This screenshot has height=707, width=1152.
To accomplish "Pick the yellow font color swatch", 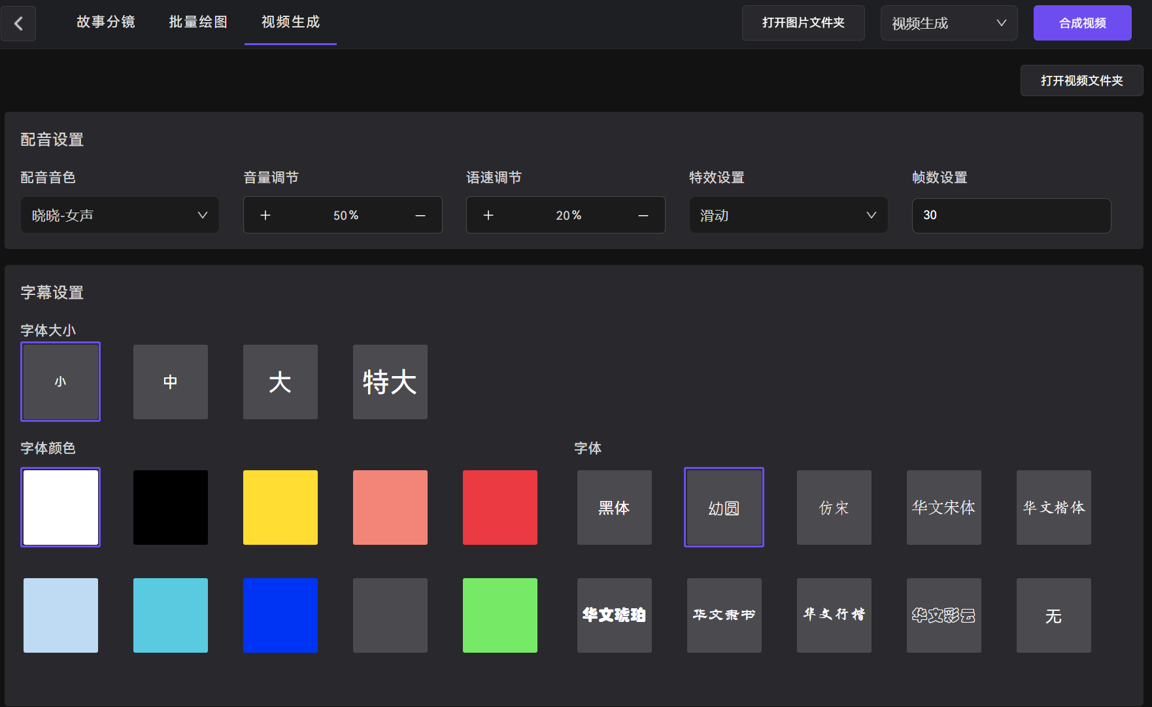I will coord(280,508).
